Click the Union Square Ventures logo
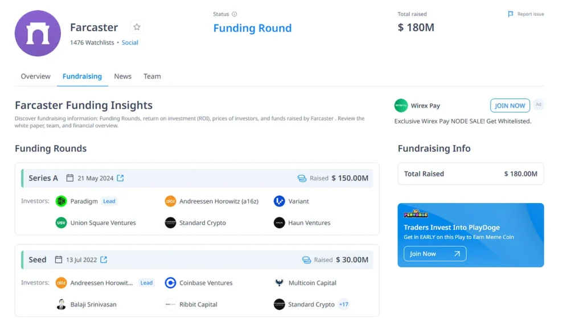 [x=61, y=223]
